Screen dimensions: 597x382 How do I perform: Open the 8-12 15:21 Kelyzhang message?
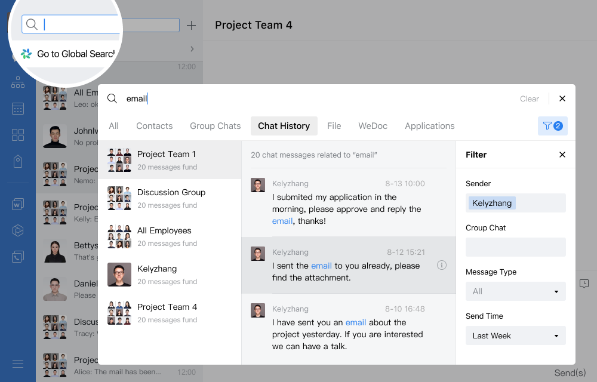click(349, 265)
